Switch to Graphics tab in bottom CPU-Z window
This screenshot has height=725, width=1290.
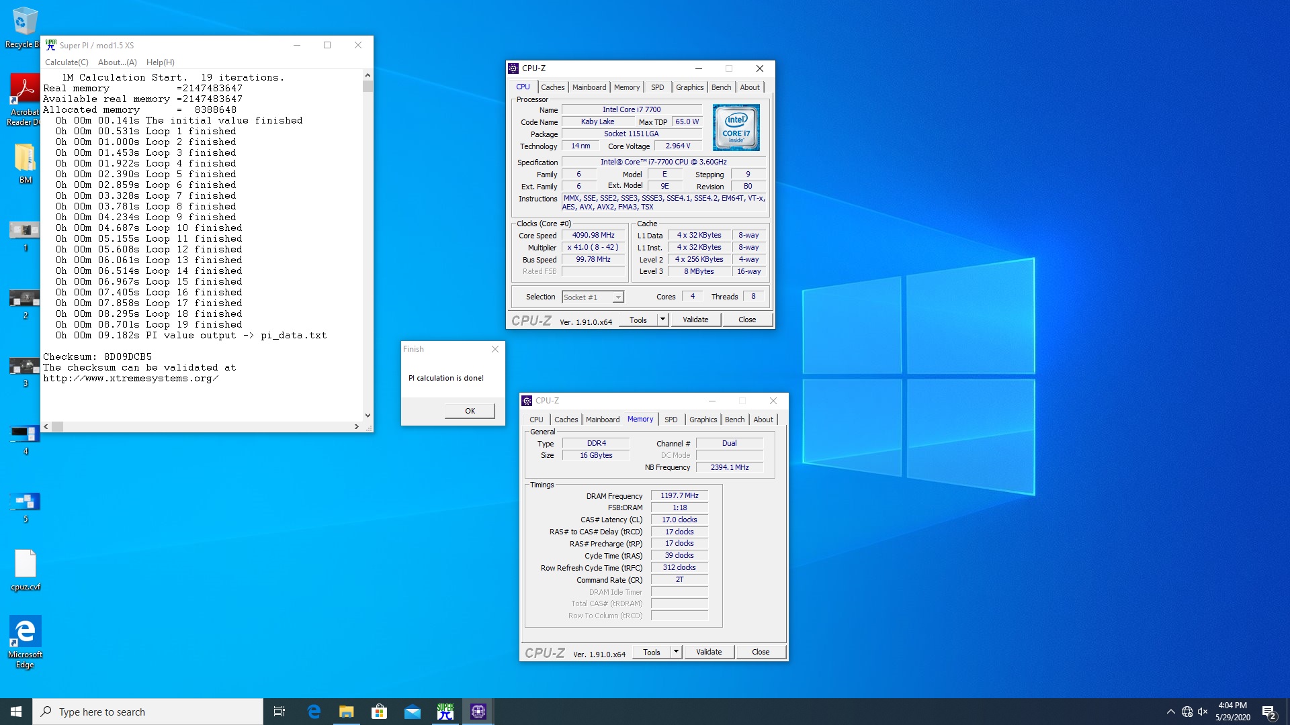click(x=703, y=420)
